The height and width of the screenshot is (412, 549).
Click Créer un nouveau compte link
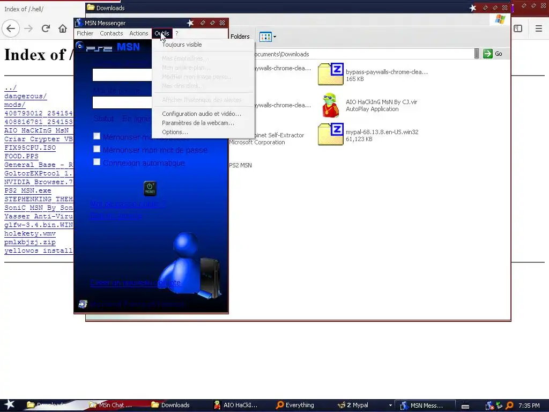(135, 283)
